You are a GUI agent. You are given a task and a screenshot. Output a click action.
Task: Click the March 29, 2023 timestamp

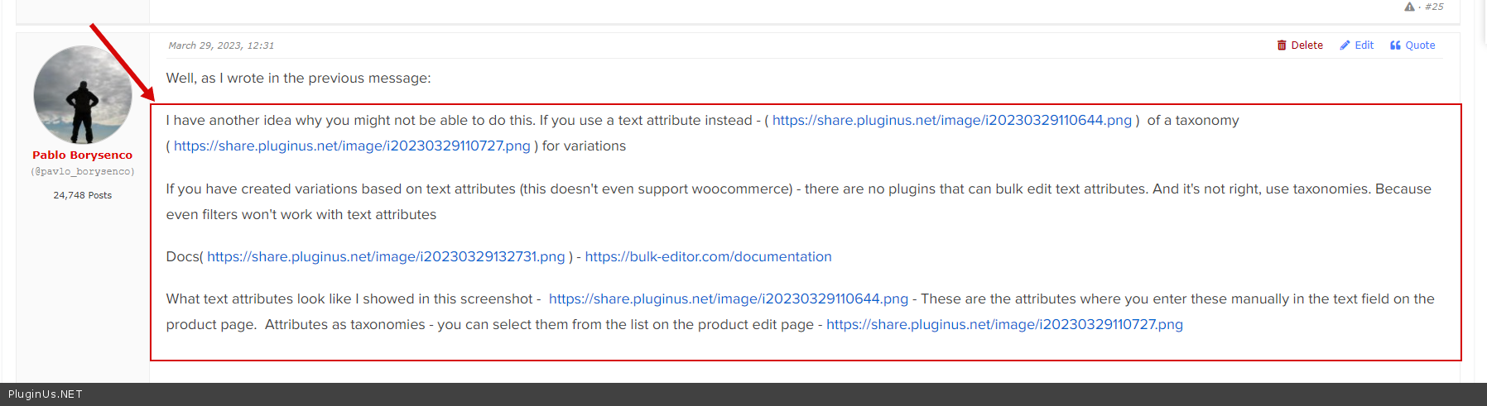(x=221, y=45)
